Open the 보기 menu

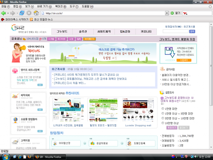pyautogui.click(x=29, y=6)
